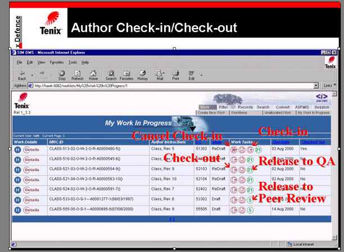Check out CLASS-516-02 row document
Viewport: 344px width, 252px height.
pyautogui.click(x=234, y=160)
